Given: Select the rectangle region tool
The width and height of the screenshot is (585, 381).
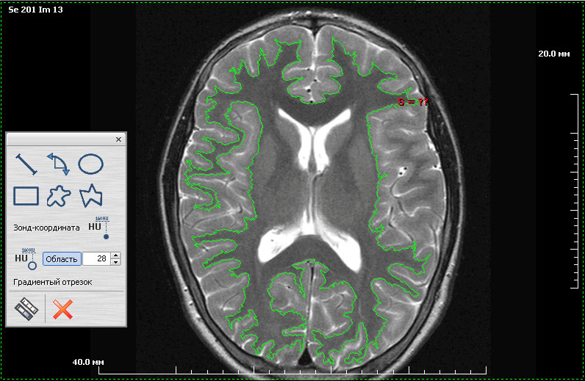Looking at the screenshot, I should pyautogui.click(x=26, y=195).
